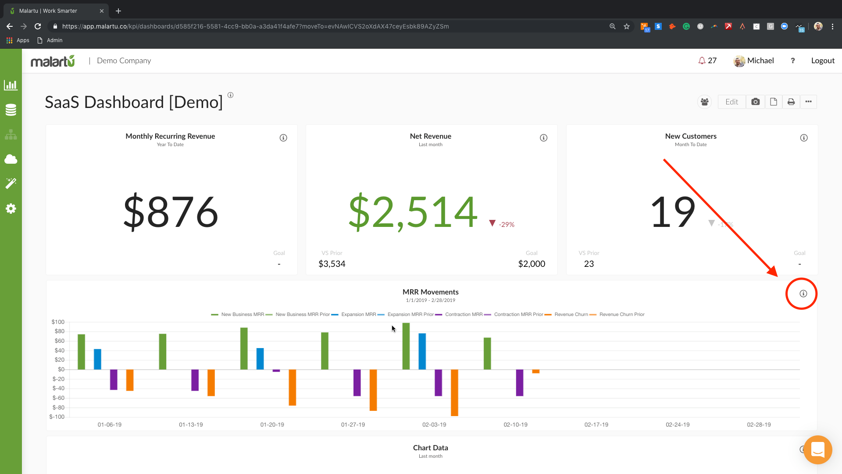Image resolution: width=842 pixels, height=474 pixels.
Task: Open the dashboards bar chart icon in sidebar
Action: (11, 85)
